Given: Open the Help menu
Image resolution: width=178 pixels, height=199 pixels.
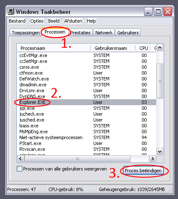Looking at the screenshot, I should pyautogui.click(x=92, y=21).
